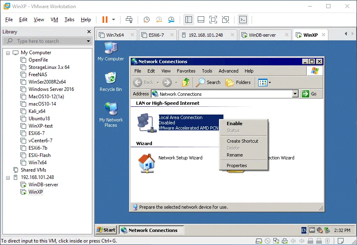Click the Go button beside address bar

[310, 94]
